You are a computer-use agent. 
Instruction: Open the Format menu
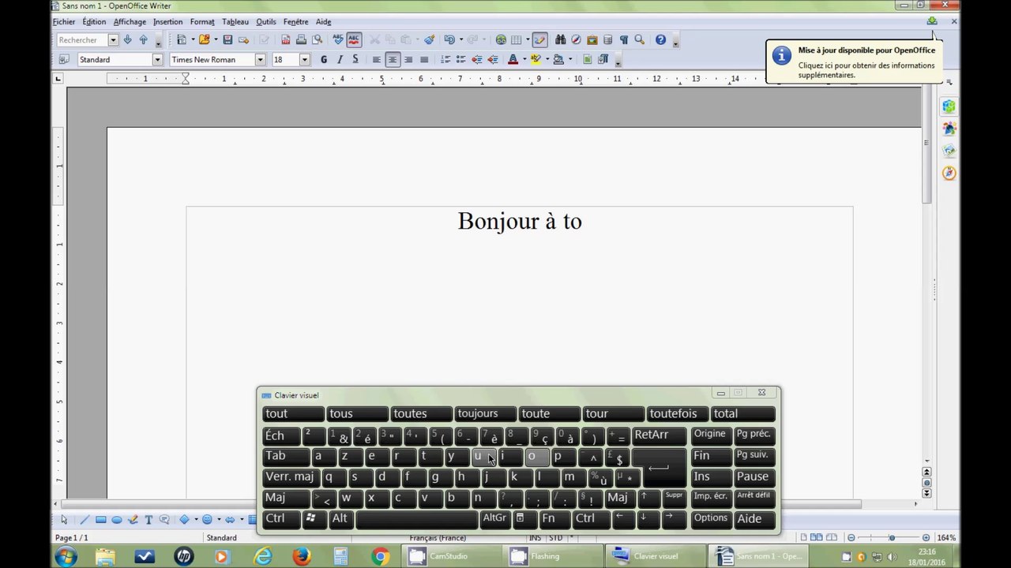(202, 22)
